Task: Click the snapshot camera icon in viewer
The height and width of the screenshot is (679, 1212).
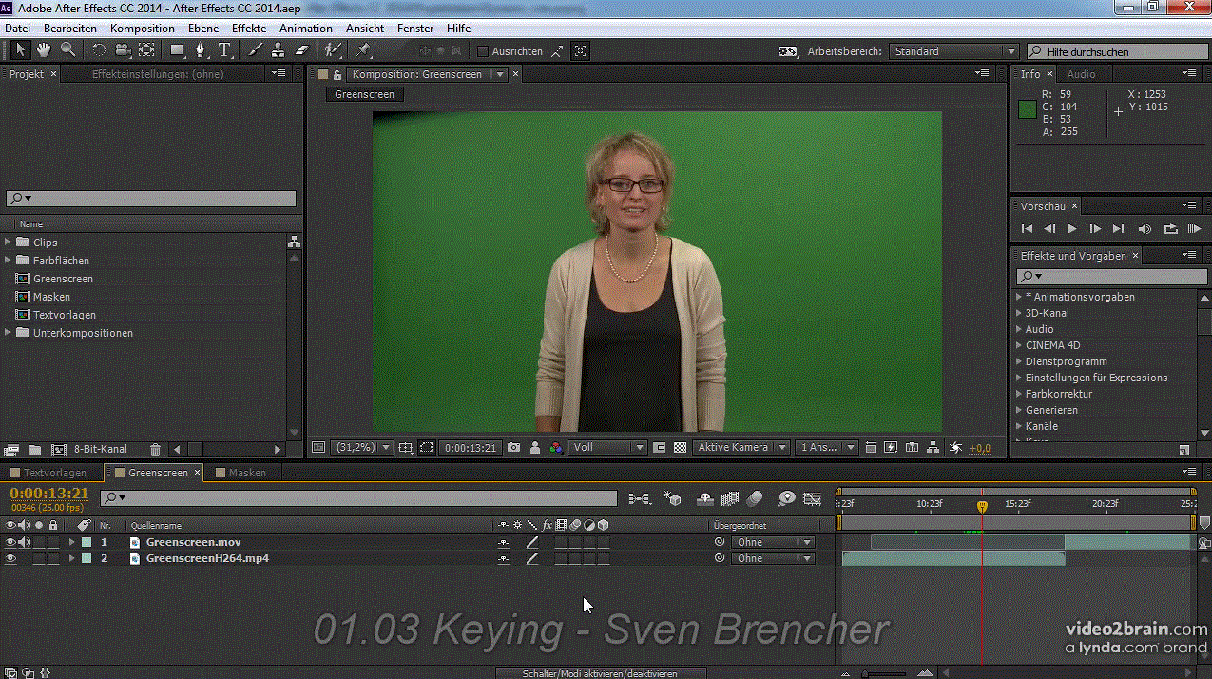Action: 513,447
